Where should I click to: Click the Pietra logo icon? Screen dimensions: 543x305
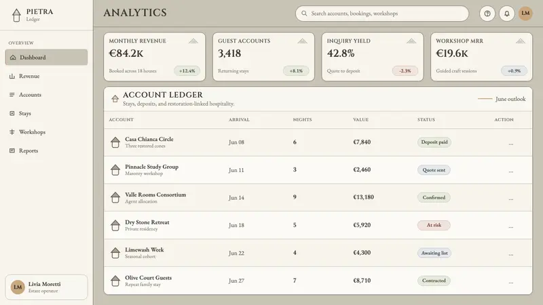(16, 15)
